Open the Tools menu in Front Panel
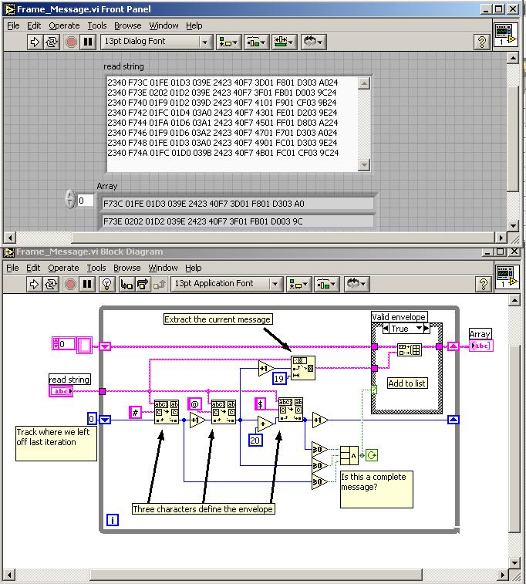 (x=96, y=25)
